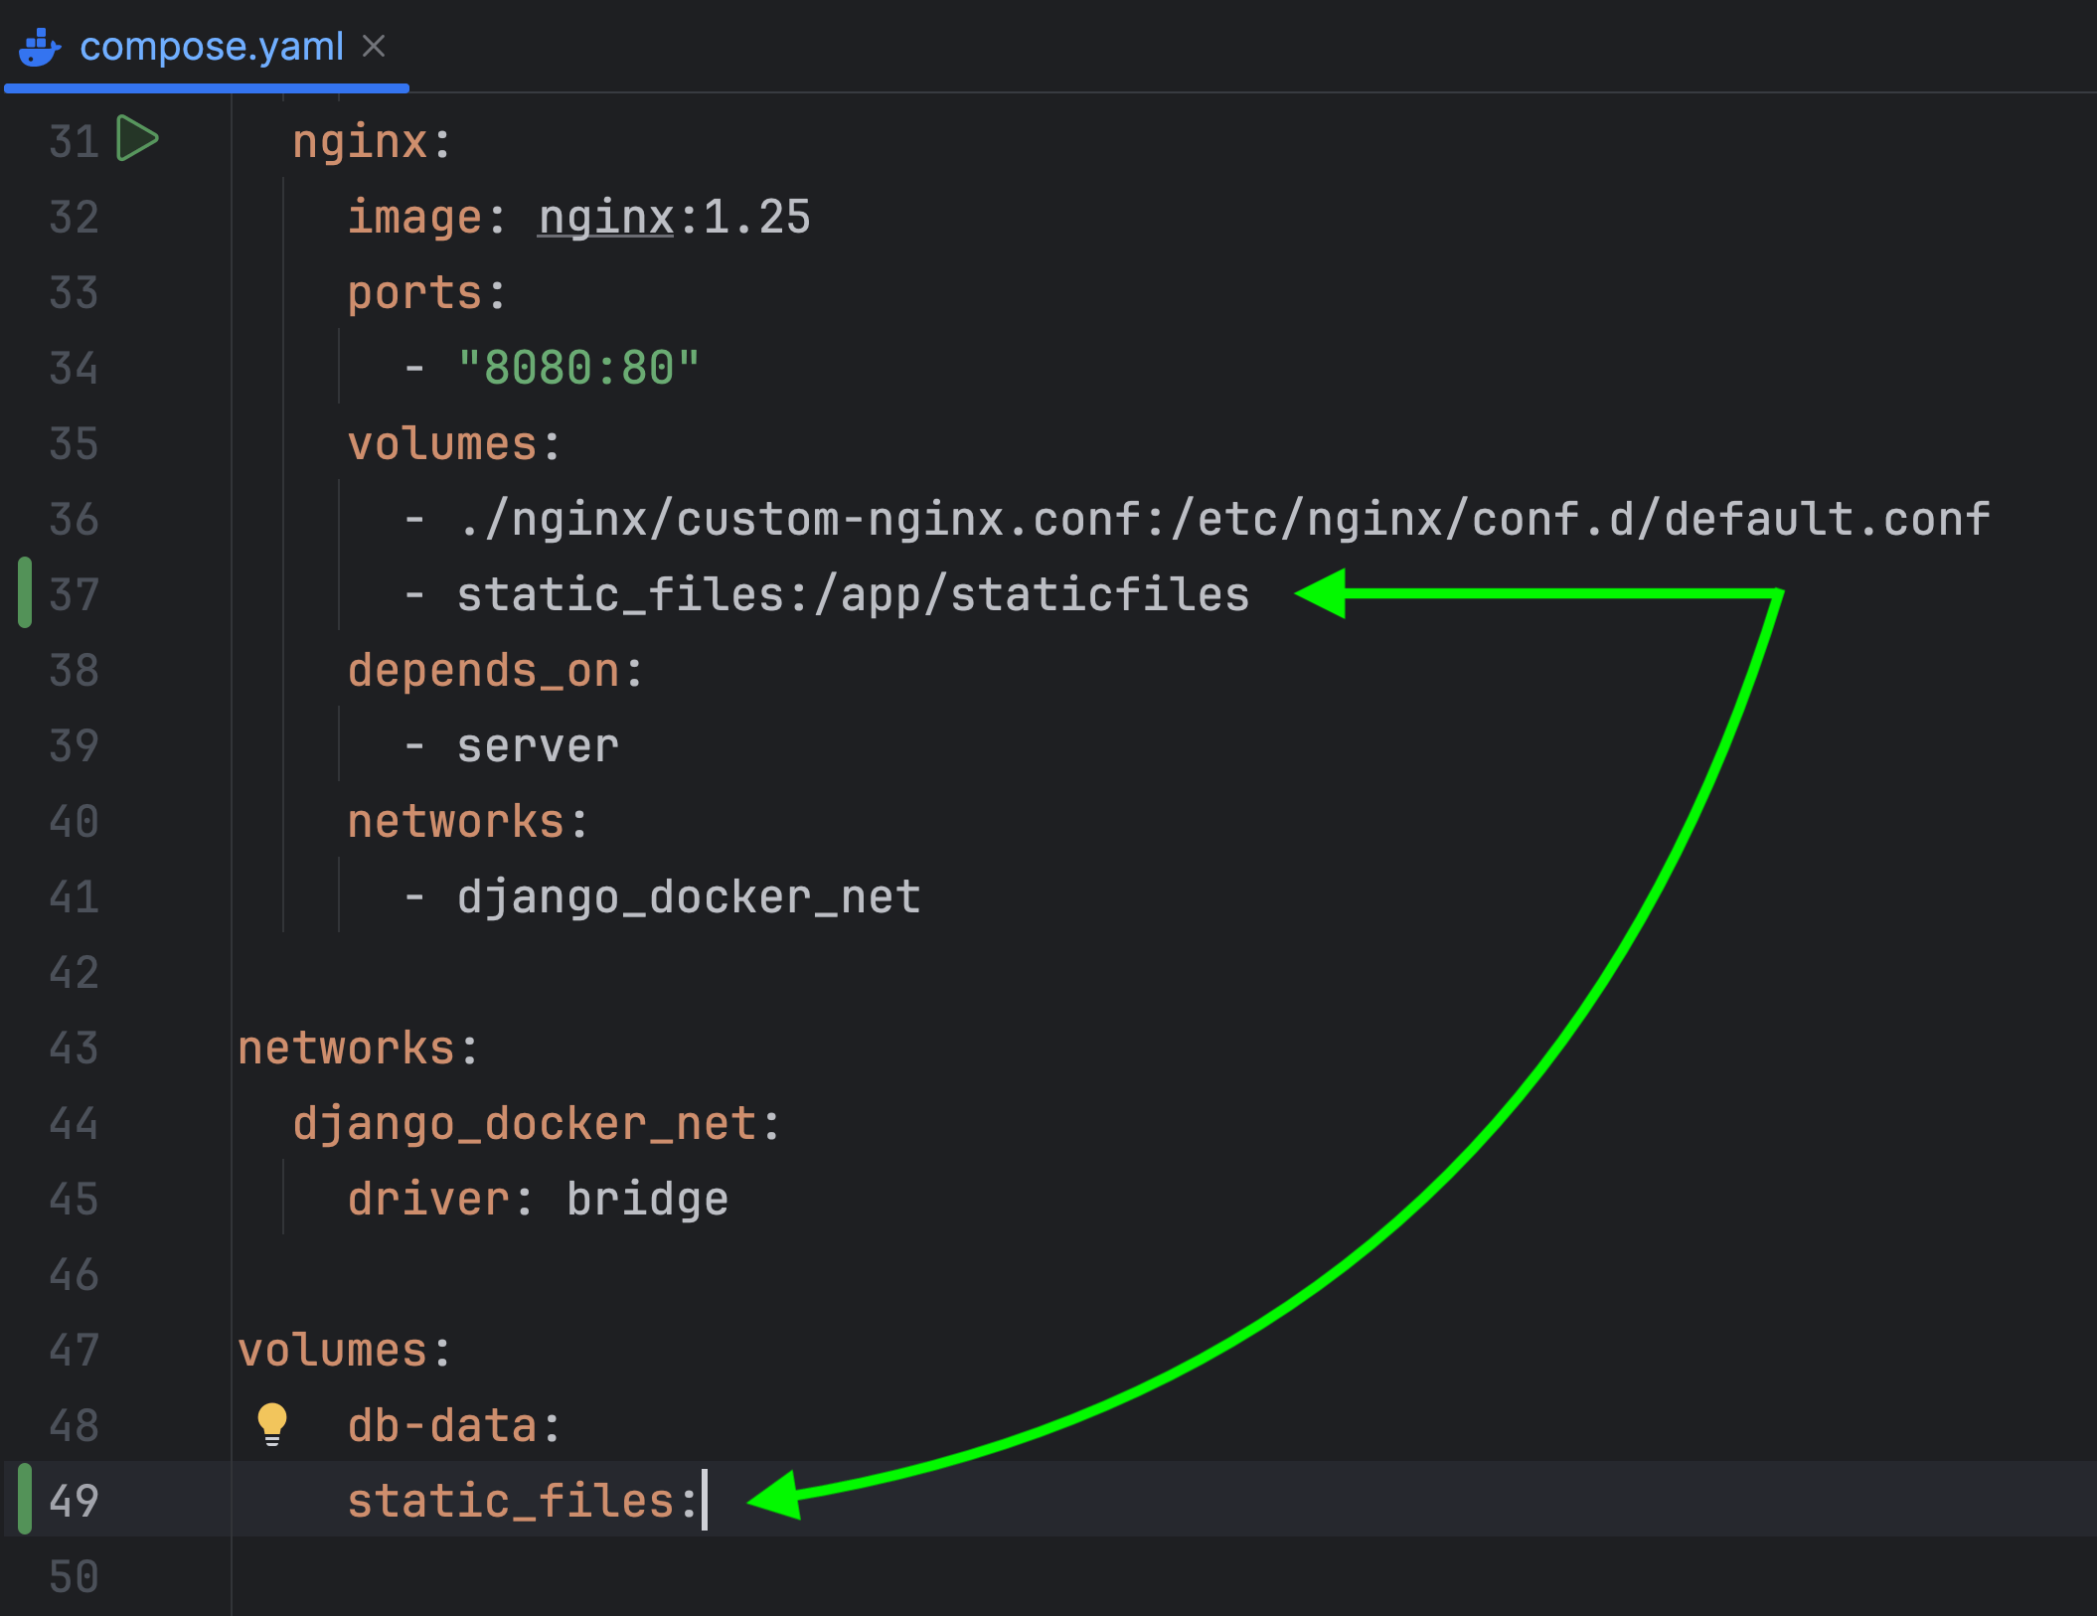This screenshot has height=1616, width=2097.
Task: Click the green change marker at line 49
Action: pos(25,1499)
